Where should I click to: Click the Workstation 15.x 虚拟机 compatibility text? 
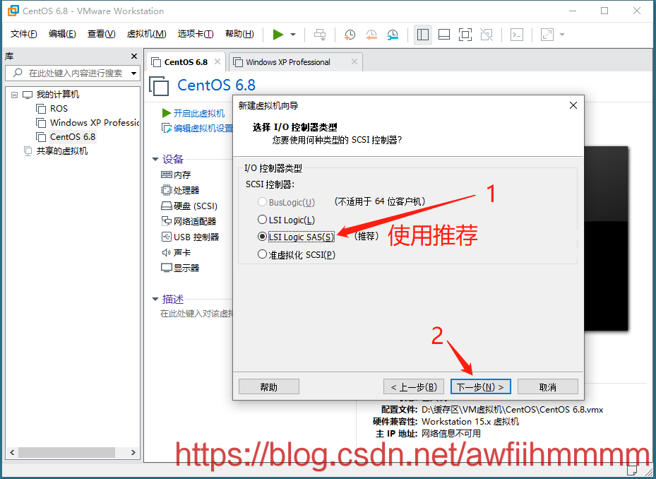470,421
